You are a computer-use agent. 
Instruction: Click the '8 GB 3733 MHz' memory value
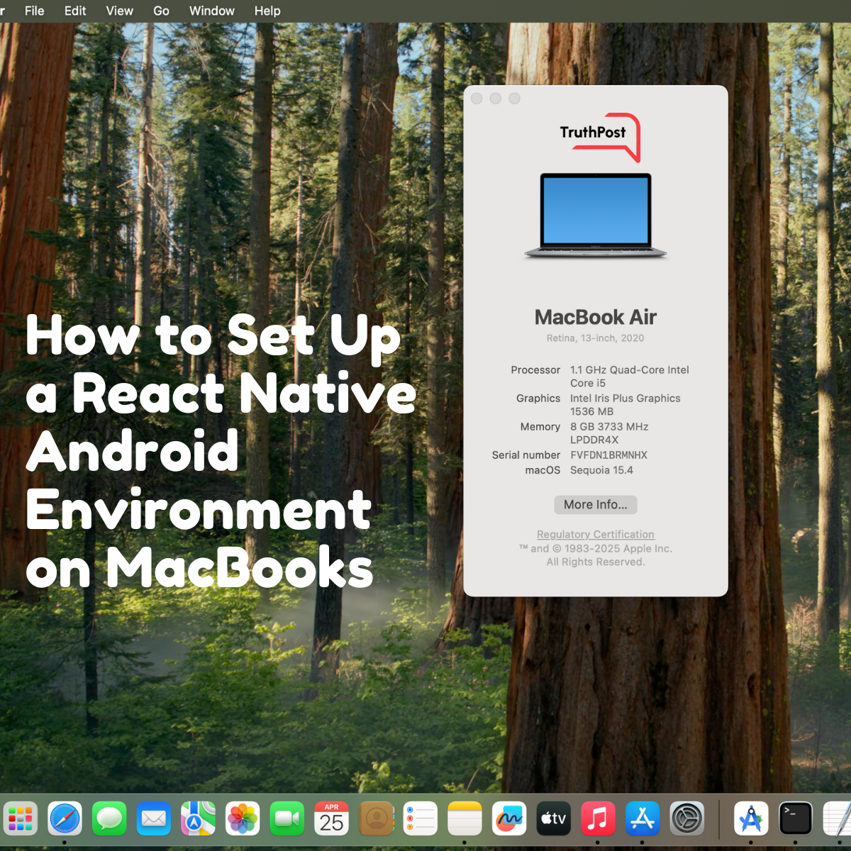609,427
